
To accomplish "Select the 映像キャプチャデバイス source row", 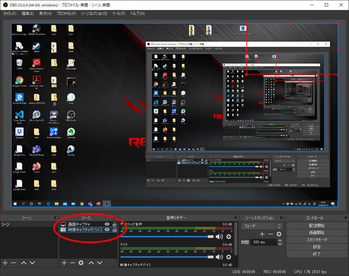I will pyautogui.click(x=88, y=230).
